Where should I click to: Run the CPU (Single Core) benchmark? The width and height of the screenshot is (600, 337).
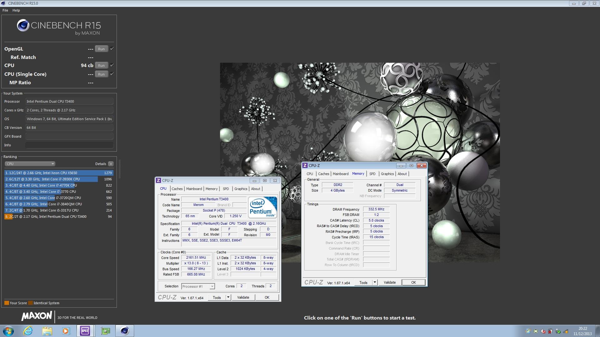(x=101, y=74)
